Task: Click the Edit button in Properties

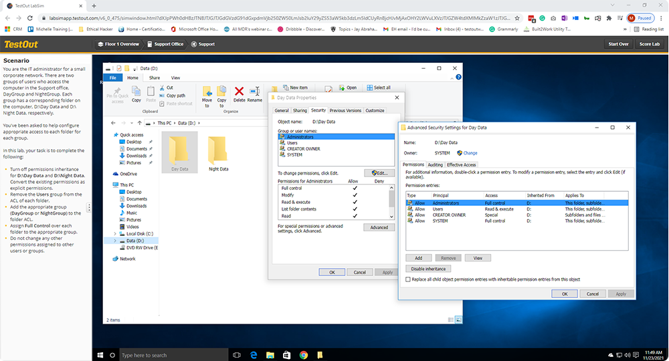Action: pyautogui.click(x=379, y=173)
